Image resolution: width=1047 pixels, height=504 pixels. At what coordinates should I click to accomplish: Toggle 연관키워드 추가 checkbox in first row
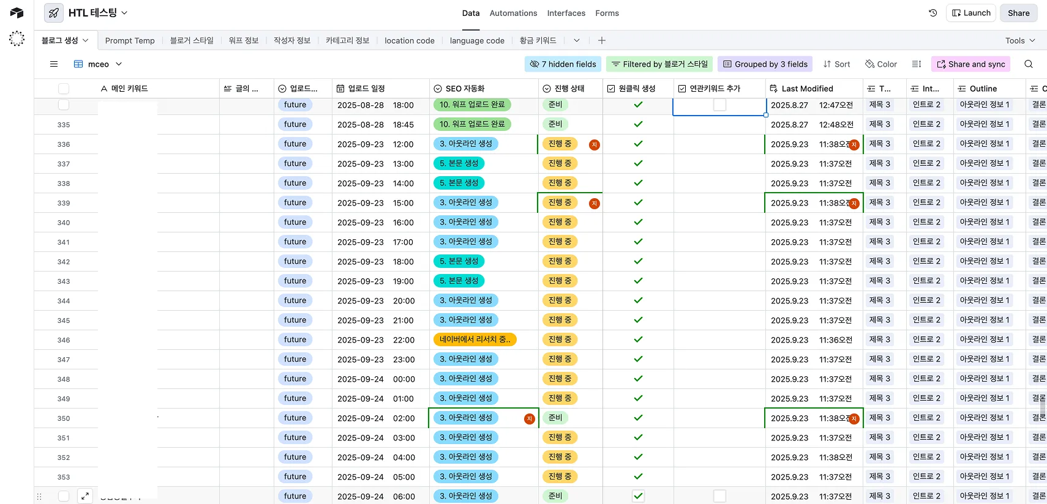[719, 105]
